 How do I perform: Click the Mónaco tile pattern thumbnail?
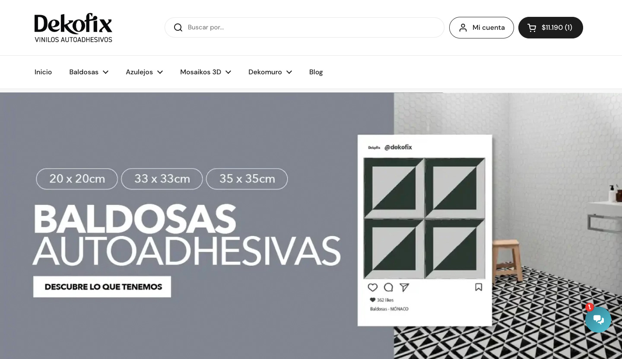[x=425, y=219]
